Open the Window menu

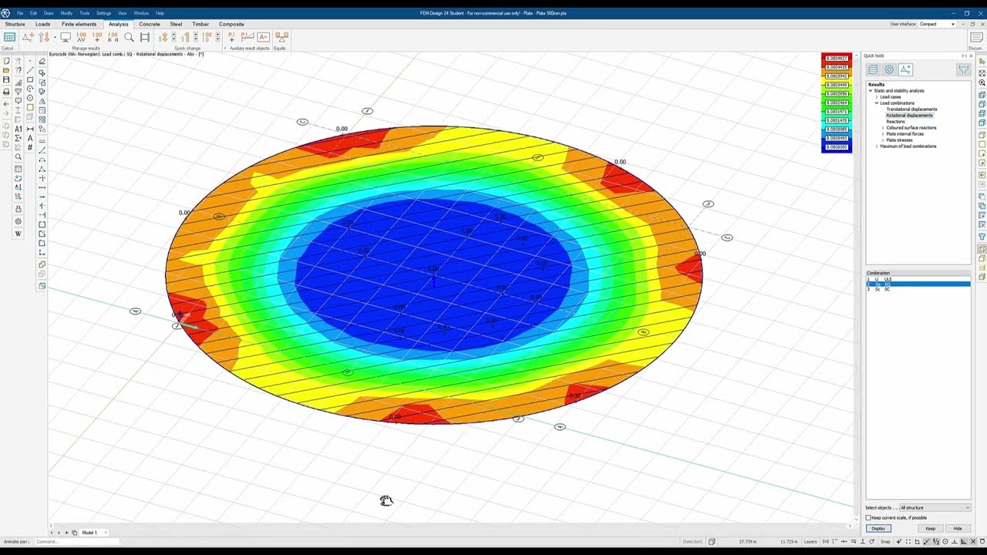pyautogui.click(x=141, y=13)
